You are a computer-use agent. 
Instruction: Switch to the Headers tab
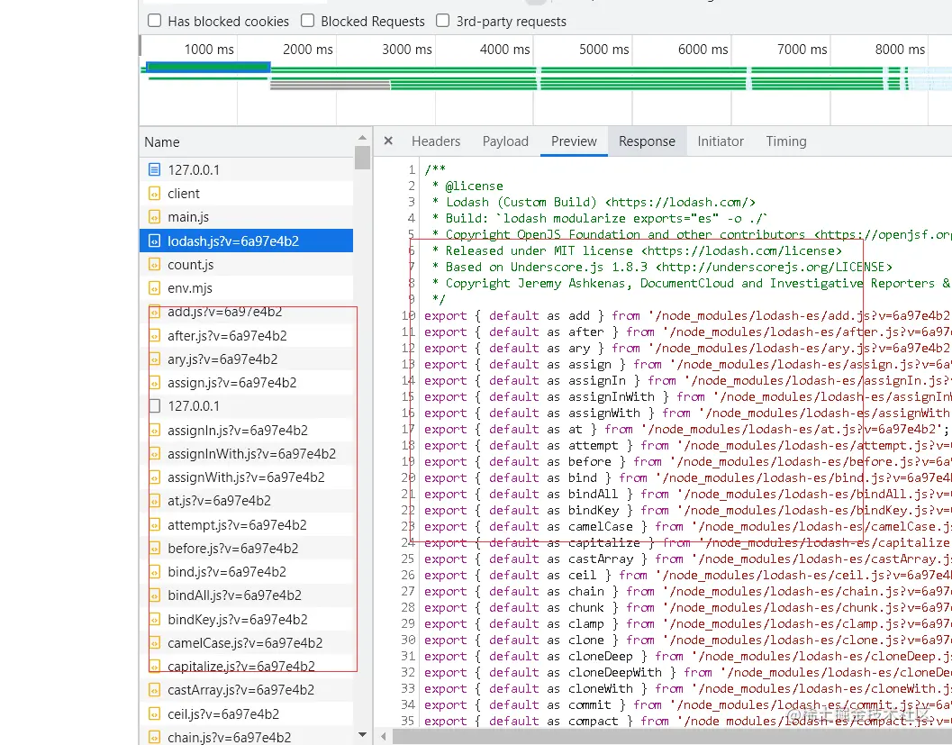click(x=436, y=141)
